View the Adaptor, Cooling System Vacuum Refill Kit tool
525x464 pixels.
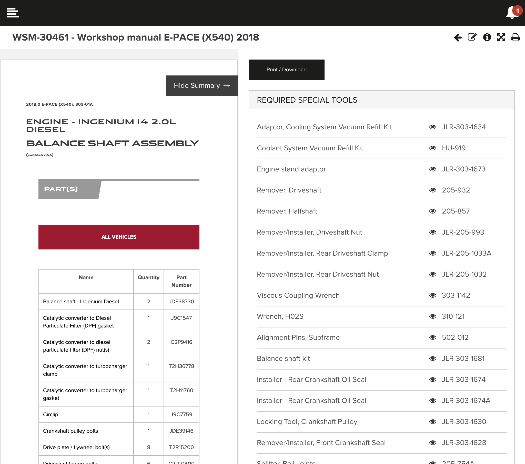[x=433, y=127]
